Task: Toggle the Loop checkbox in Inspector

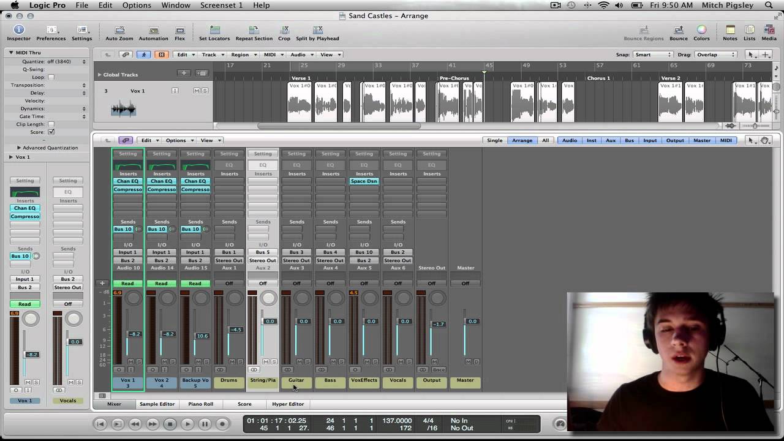Action: tap(51, 77)
